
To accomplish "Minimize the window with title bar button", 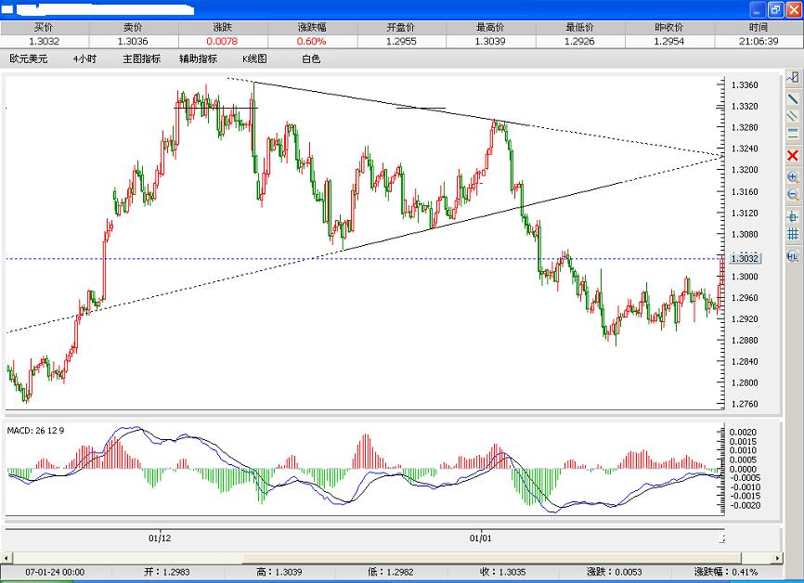I will (758, 9).
